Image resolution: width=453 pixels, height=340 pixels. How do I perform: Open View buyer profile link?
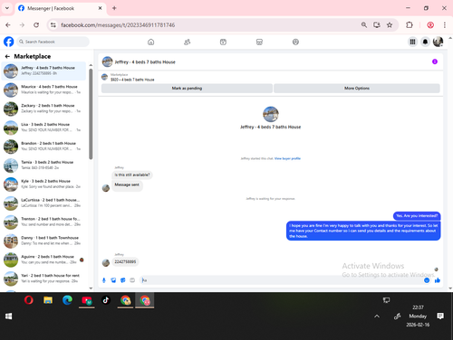click(287, 158)
